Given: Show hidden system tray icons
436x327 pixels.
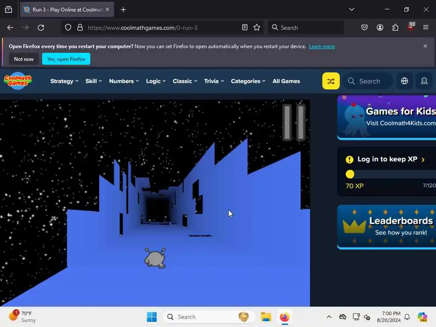Looking at the screenshot, I should point(329,317).
